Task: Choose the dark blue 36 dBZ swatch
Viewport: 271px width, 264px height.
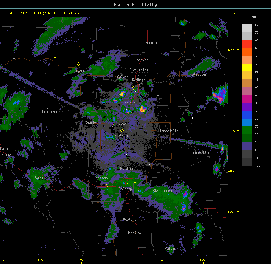Action: coord(247,114)
